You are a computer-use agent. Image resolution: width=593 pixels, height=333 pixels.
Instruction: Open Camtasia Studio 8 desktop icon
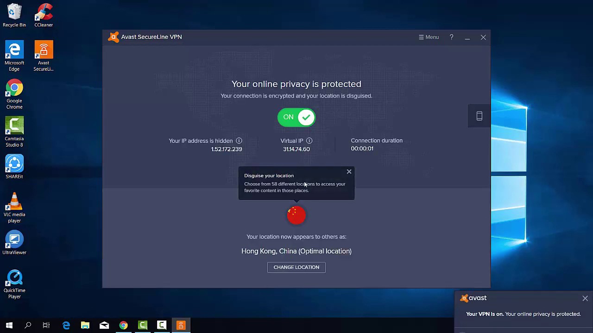pyautogui.click(x=14, y=132)
